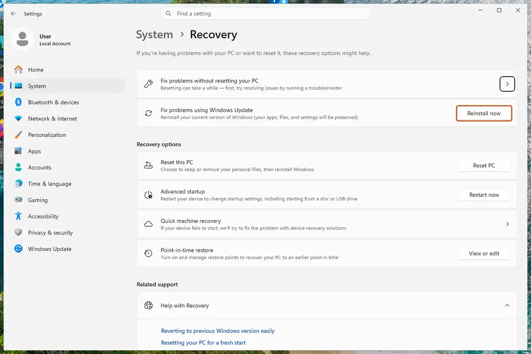Image resolution: width=531 pixels, height=354 pixels.
Task: Click the Home house icon
Action: click(x=18, y=70)
